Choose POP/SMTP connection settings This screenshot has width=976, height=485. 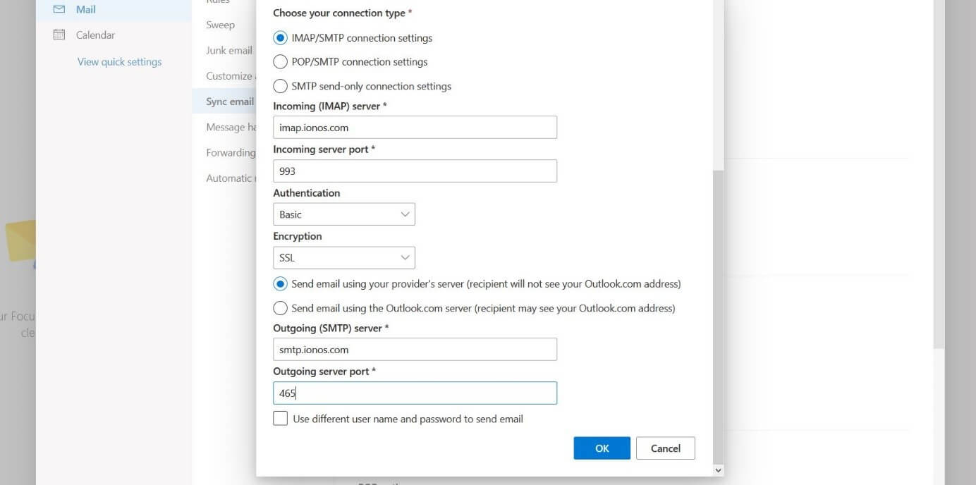click(x=280, y=61)
